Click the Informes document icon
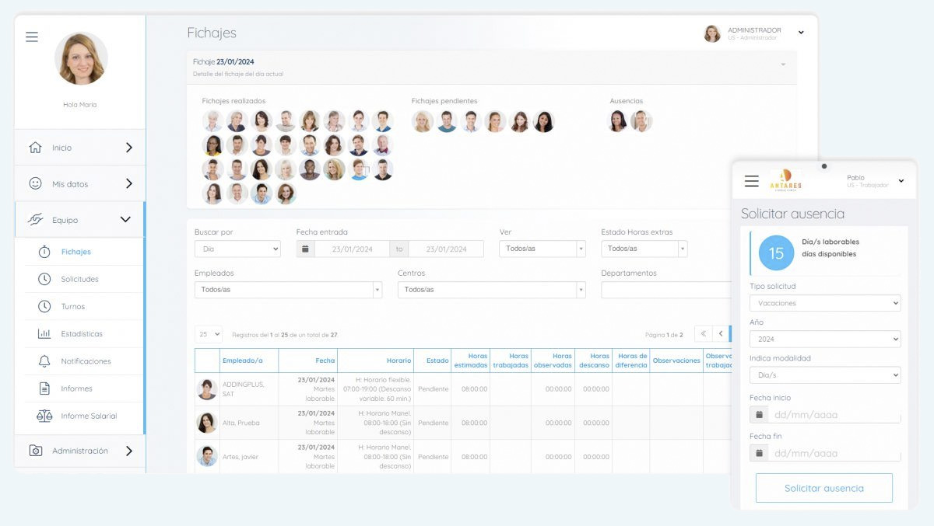The width and height of the screenshot is (934, 526). pyautogui.click(x=44, y=388)
